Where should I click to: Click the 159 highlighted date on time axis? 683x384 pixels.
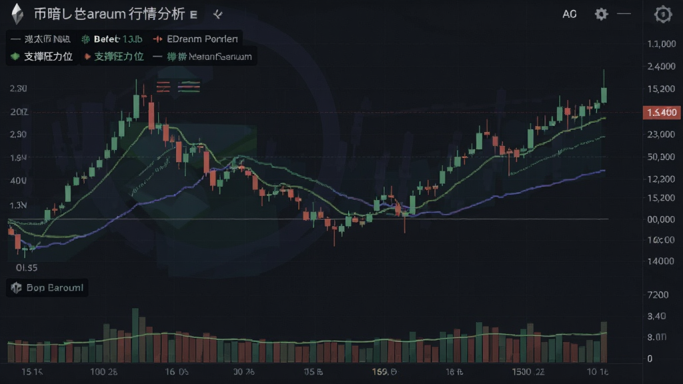coord(384,372)
